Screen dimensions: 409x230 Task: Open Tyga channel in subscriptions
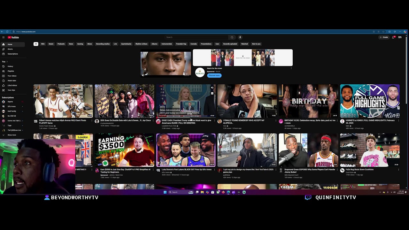pyautogui.click(x=12, y=126)
